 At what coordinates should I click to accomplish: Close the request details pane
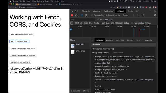(93, 40)
